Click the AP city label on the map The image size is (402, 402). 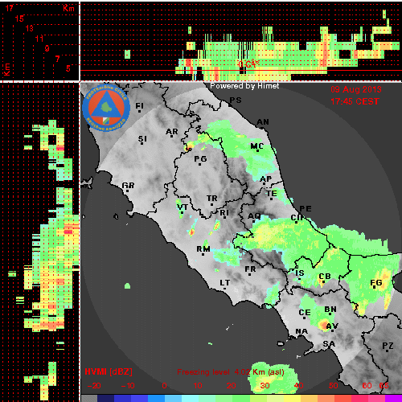tap(266, 179)
